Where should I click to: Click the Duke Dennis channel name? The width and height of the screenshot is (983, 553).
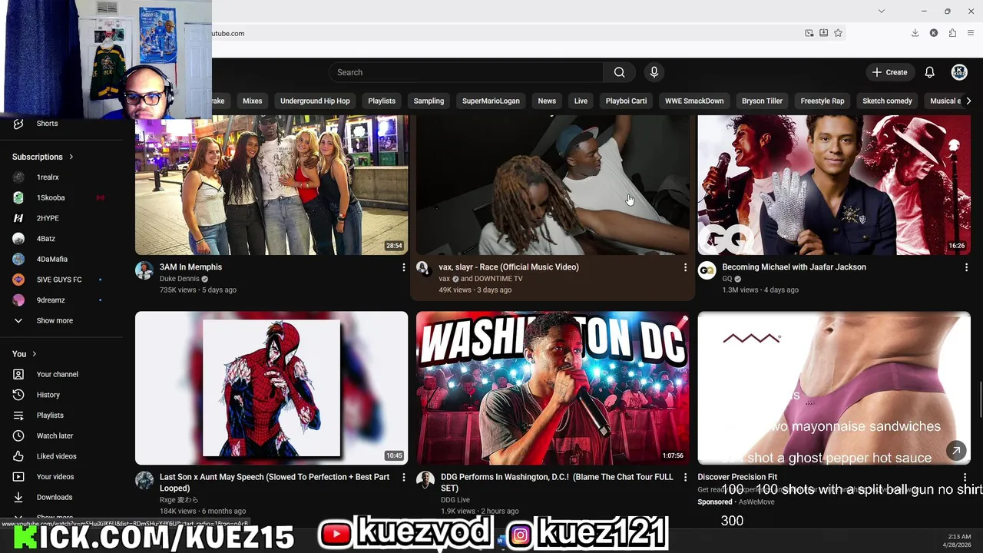pos(180,279)
